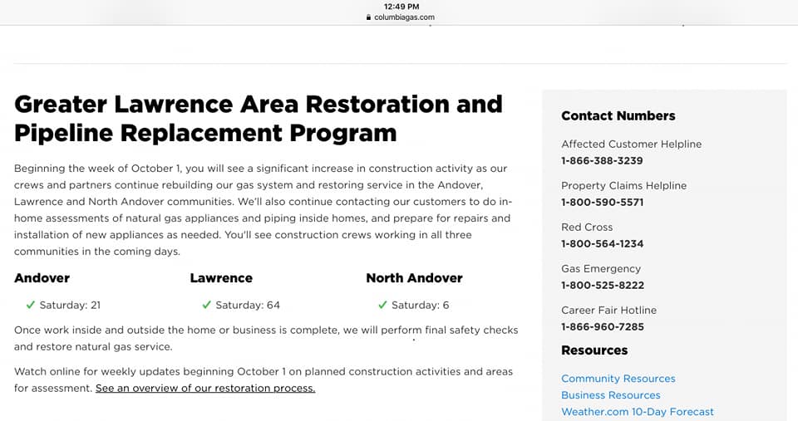Click the paragraph starting 'Once work inside and outside'

coord(266,338)
